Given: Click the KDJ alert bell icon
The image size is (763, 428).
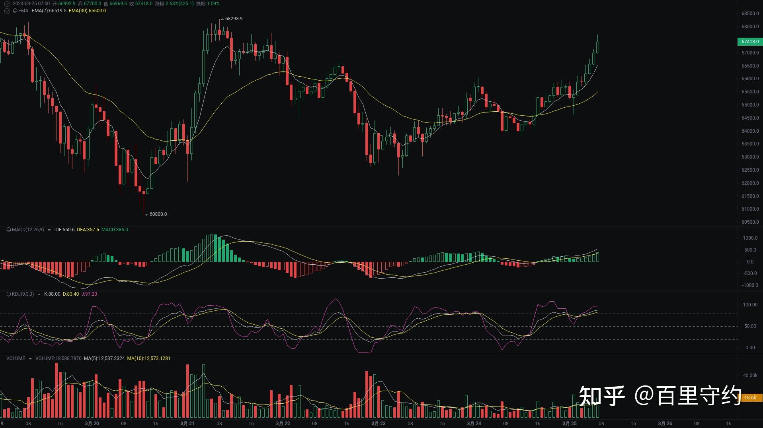Looking at the screenshot, I should [9, 294].
